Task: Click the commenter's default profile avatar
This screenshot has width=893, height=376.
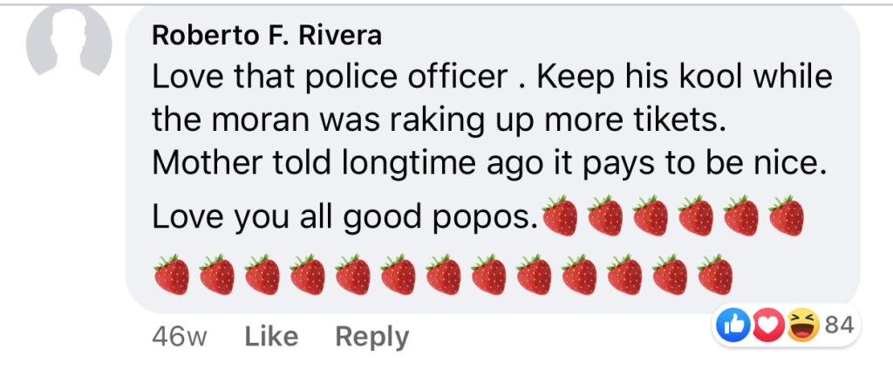Action: (x=70, y=46)
